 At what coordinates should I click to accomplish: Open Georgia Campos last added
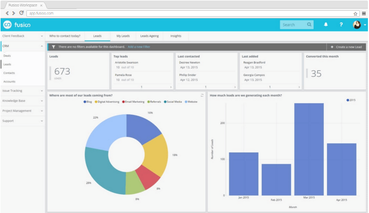coord(254,75)
